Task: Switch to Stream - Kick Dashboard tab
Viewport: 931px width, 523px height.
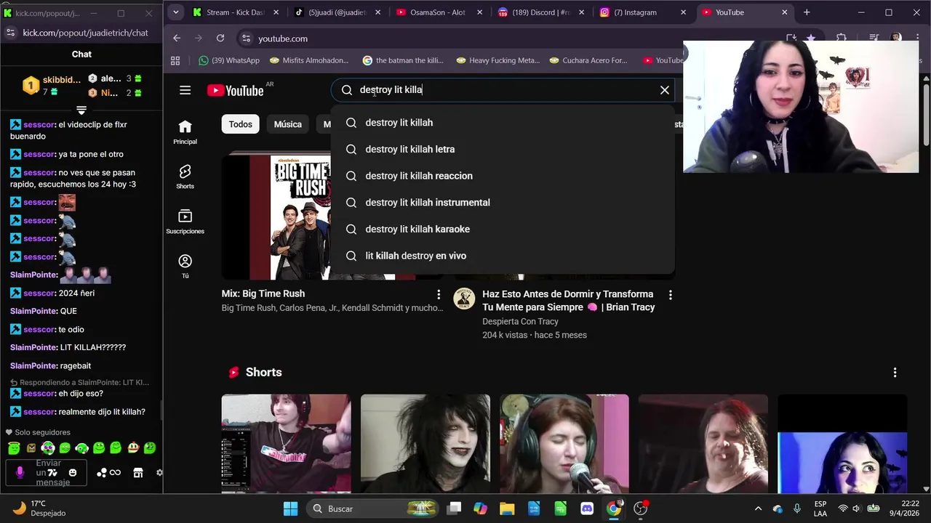Action: 235,12
